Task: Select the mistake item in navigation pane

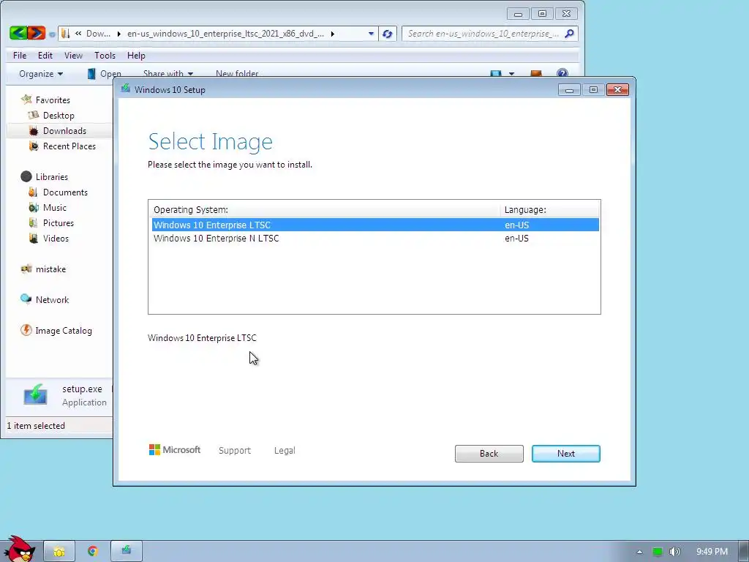Action: (43, 269)
